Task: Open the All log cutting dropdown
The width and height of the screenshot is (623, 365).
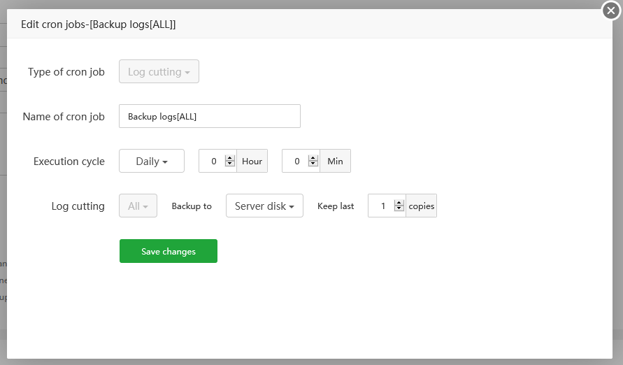Action: tap(138, 206)
